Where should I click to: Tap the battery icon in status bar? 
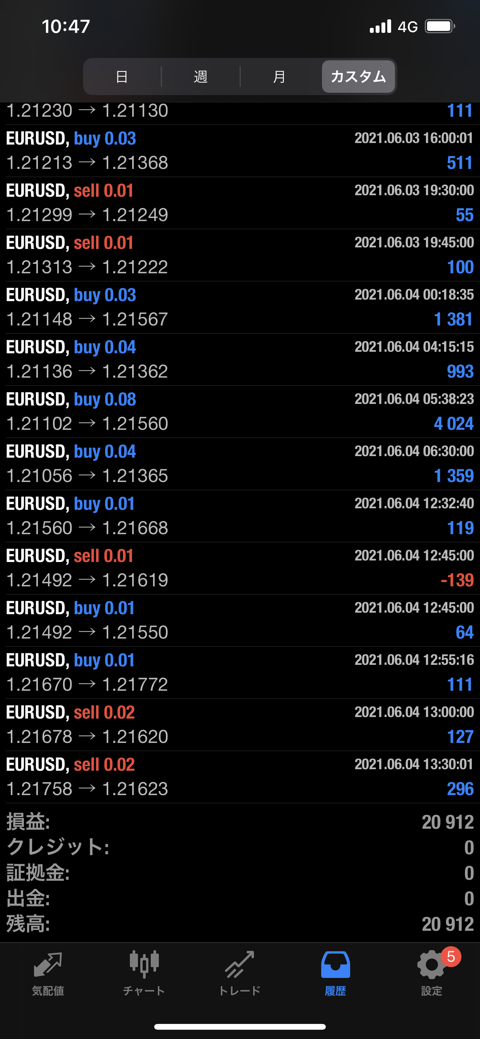click(439, 27)
